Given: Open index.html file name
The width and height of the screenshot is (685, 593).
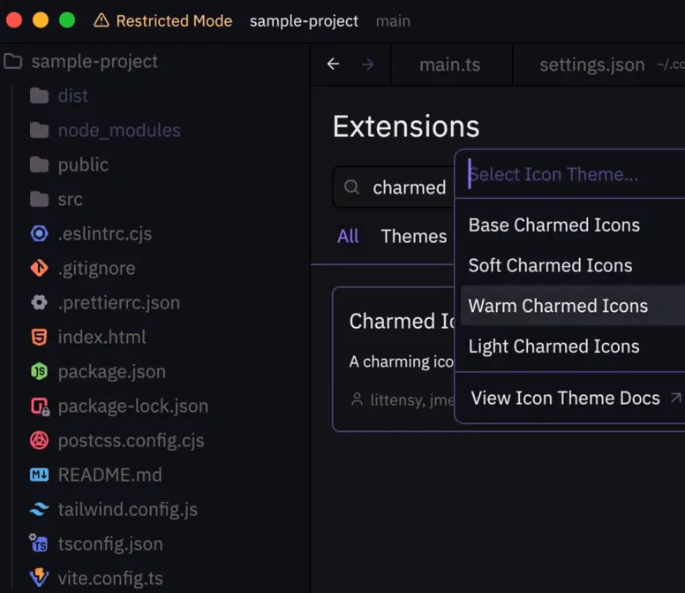Looking at the screenshot, I should point(102,338).
